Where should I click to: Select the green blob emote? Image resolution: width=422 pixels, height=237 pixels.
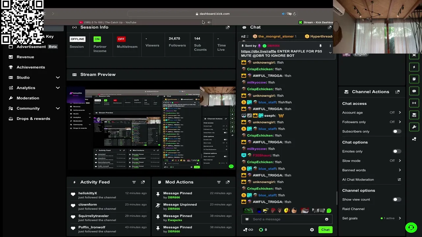[329, 211]
